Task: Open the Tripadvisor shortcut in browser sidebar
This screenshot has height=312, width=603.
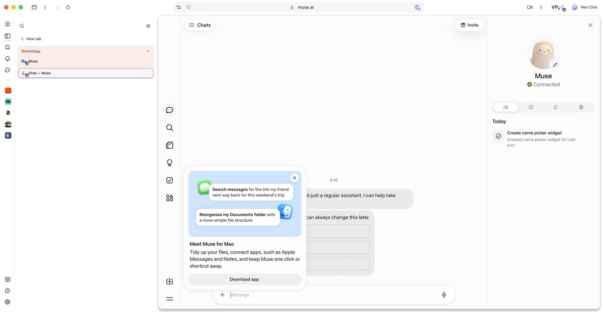Action: click(x=8, y=101)
